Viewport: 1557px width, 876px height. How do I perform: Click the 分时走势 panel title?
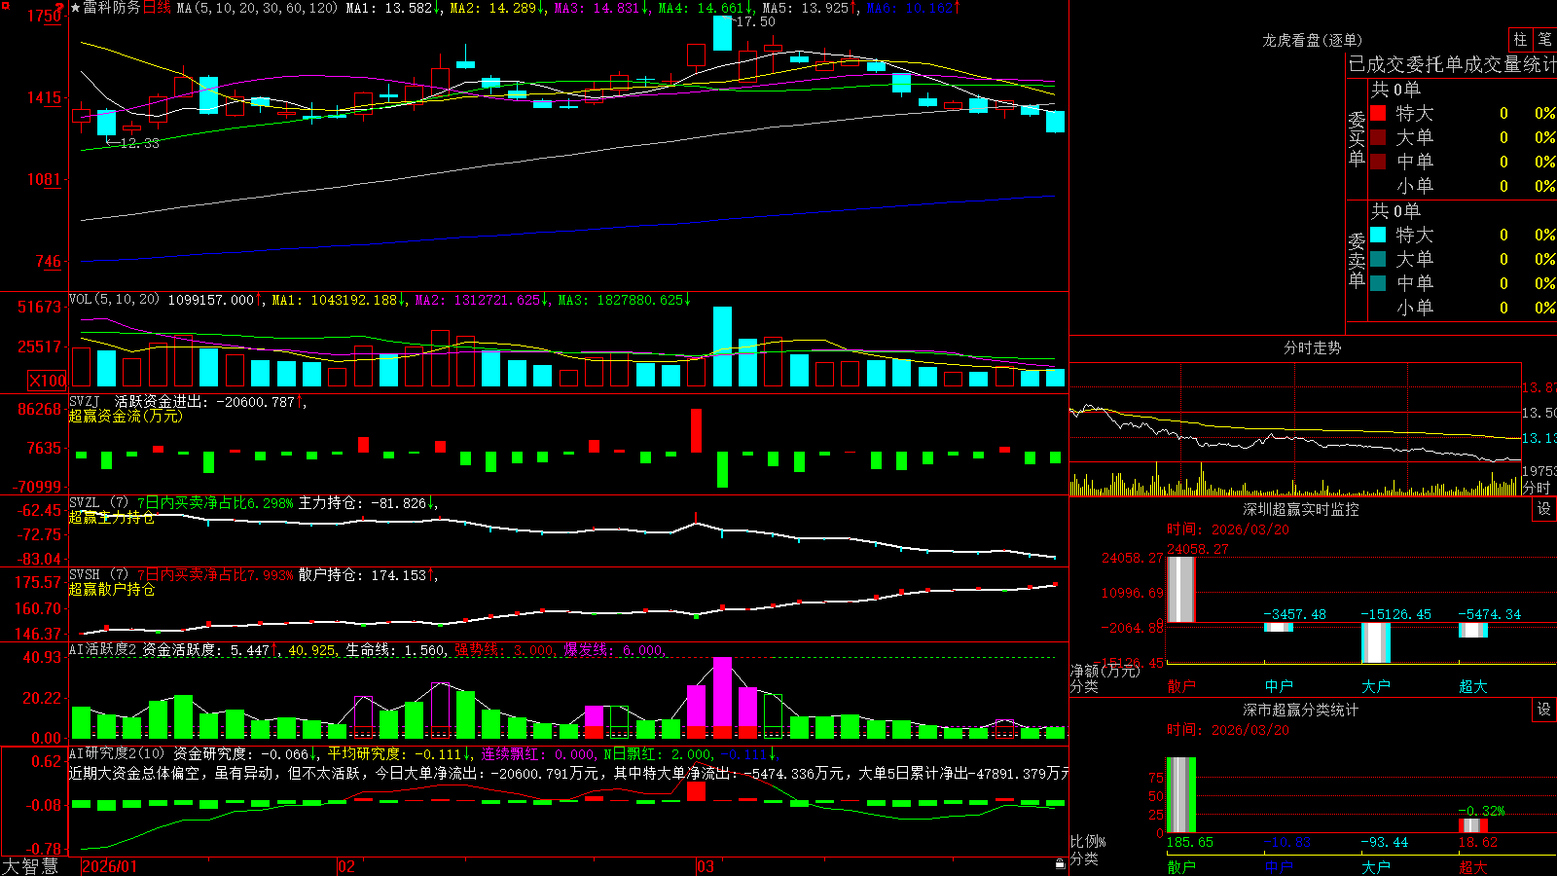point(1313,347)
